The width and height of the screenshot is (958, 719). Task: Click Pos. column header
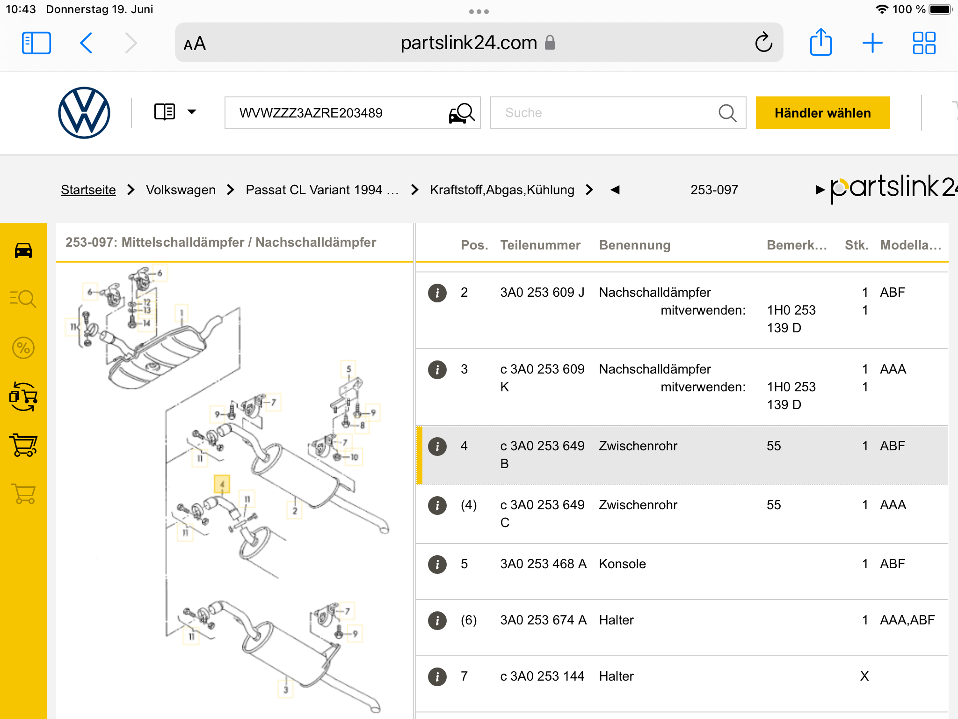pos(474,245)
